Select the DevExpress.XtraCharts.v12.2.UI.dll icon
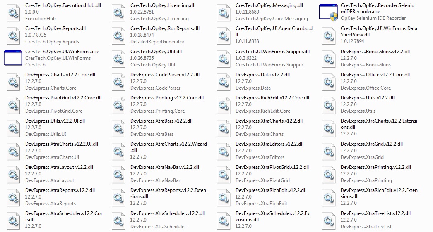This screenshot has width=433, height=232. (x=13, y=152)
